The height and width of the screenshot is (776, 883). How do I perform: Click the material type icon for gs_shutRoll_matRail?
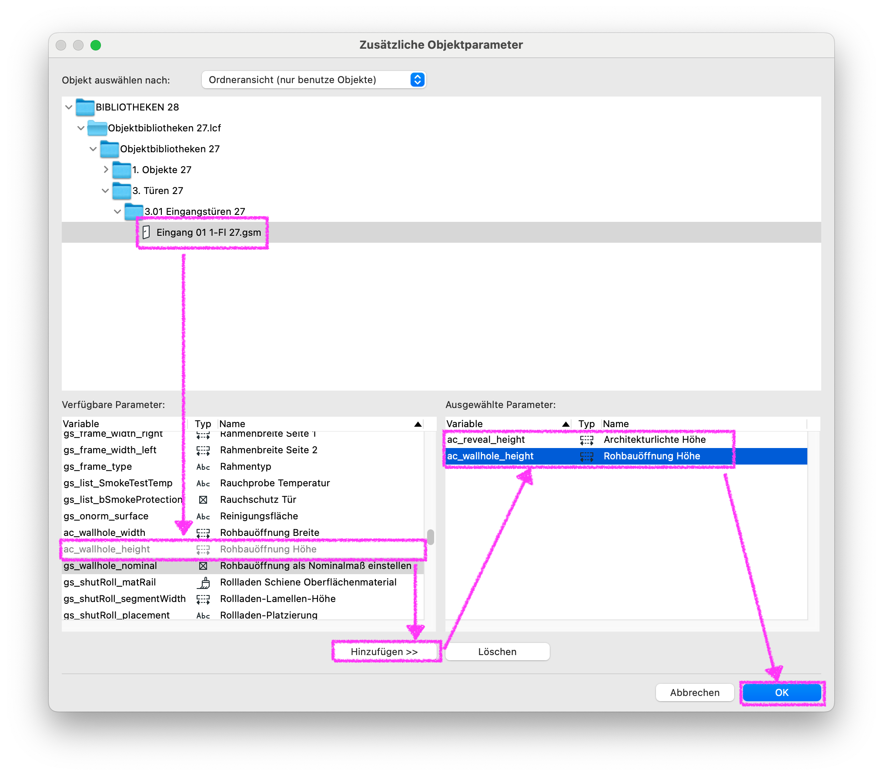tap(203, 582)
